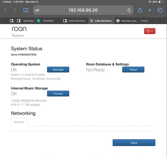The image size is (167, 157).
Task: Go forward with right chevron
Action: (15, 10)
